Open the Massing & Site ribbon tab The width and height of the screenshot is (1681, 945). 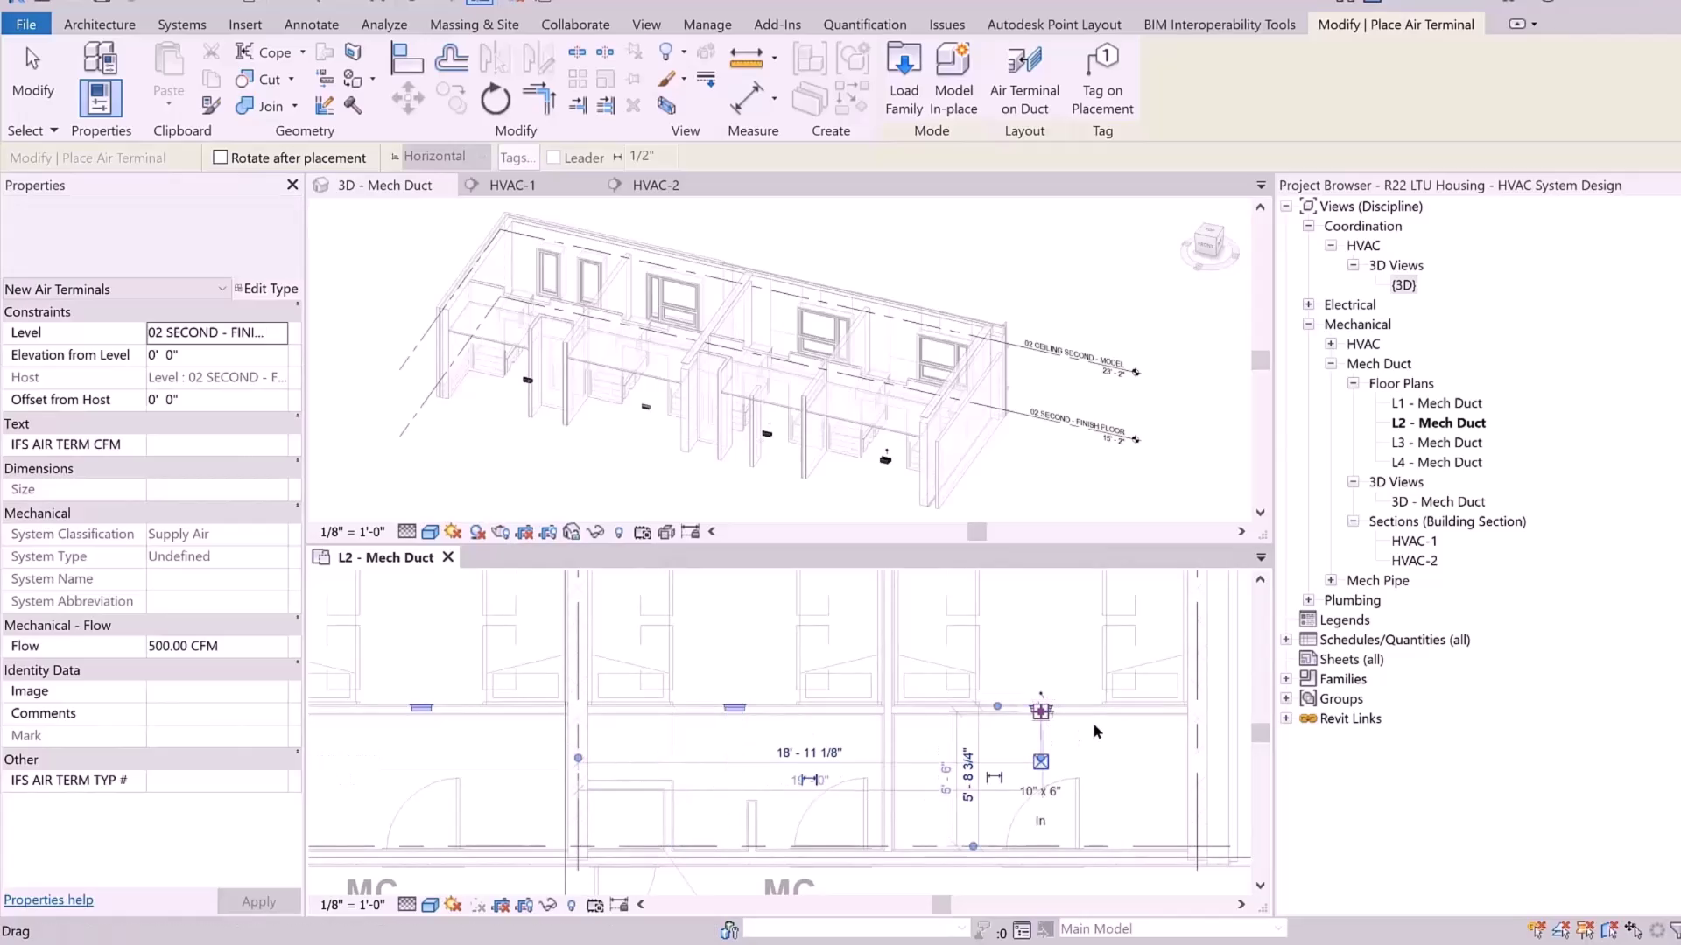pos(474,24)
